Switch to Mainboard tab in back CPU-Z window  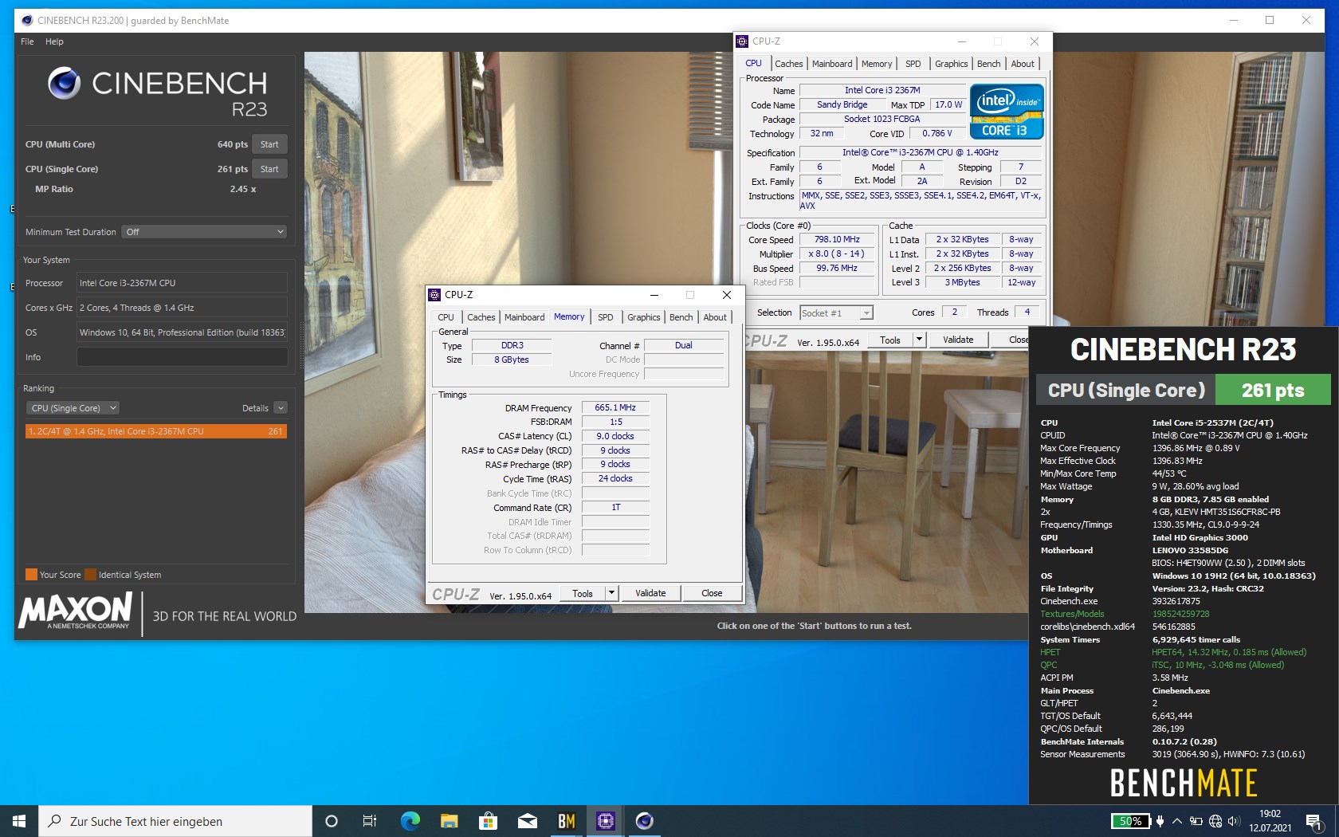(832, 64)
